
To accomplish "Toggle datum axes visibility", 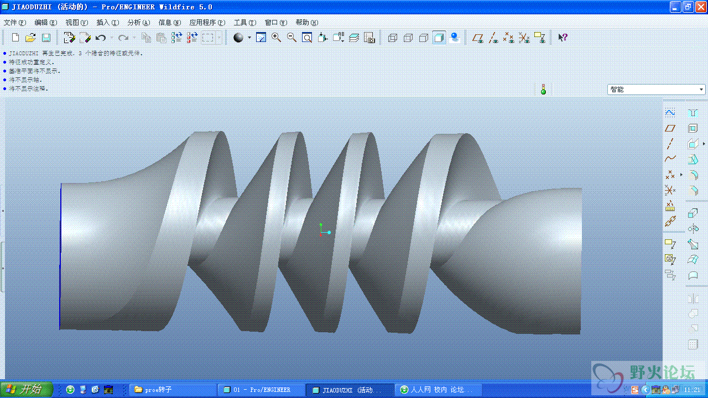I will pyautogui.click(x=493, y=38).
